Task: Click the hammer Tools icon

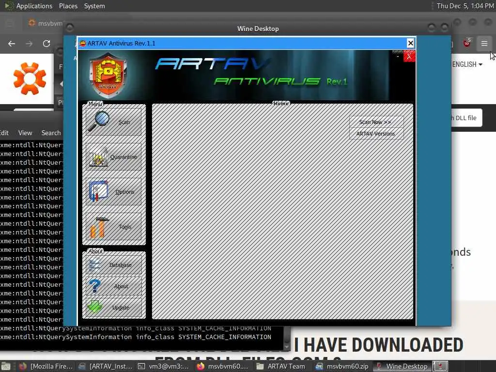Action: point(99,227)
